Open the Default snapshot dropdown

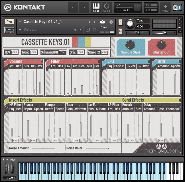pos(20,29)
